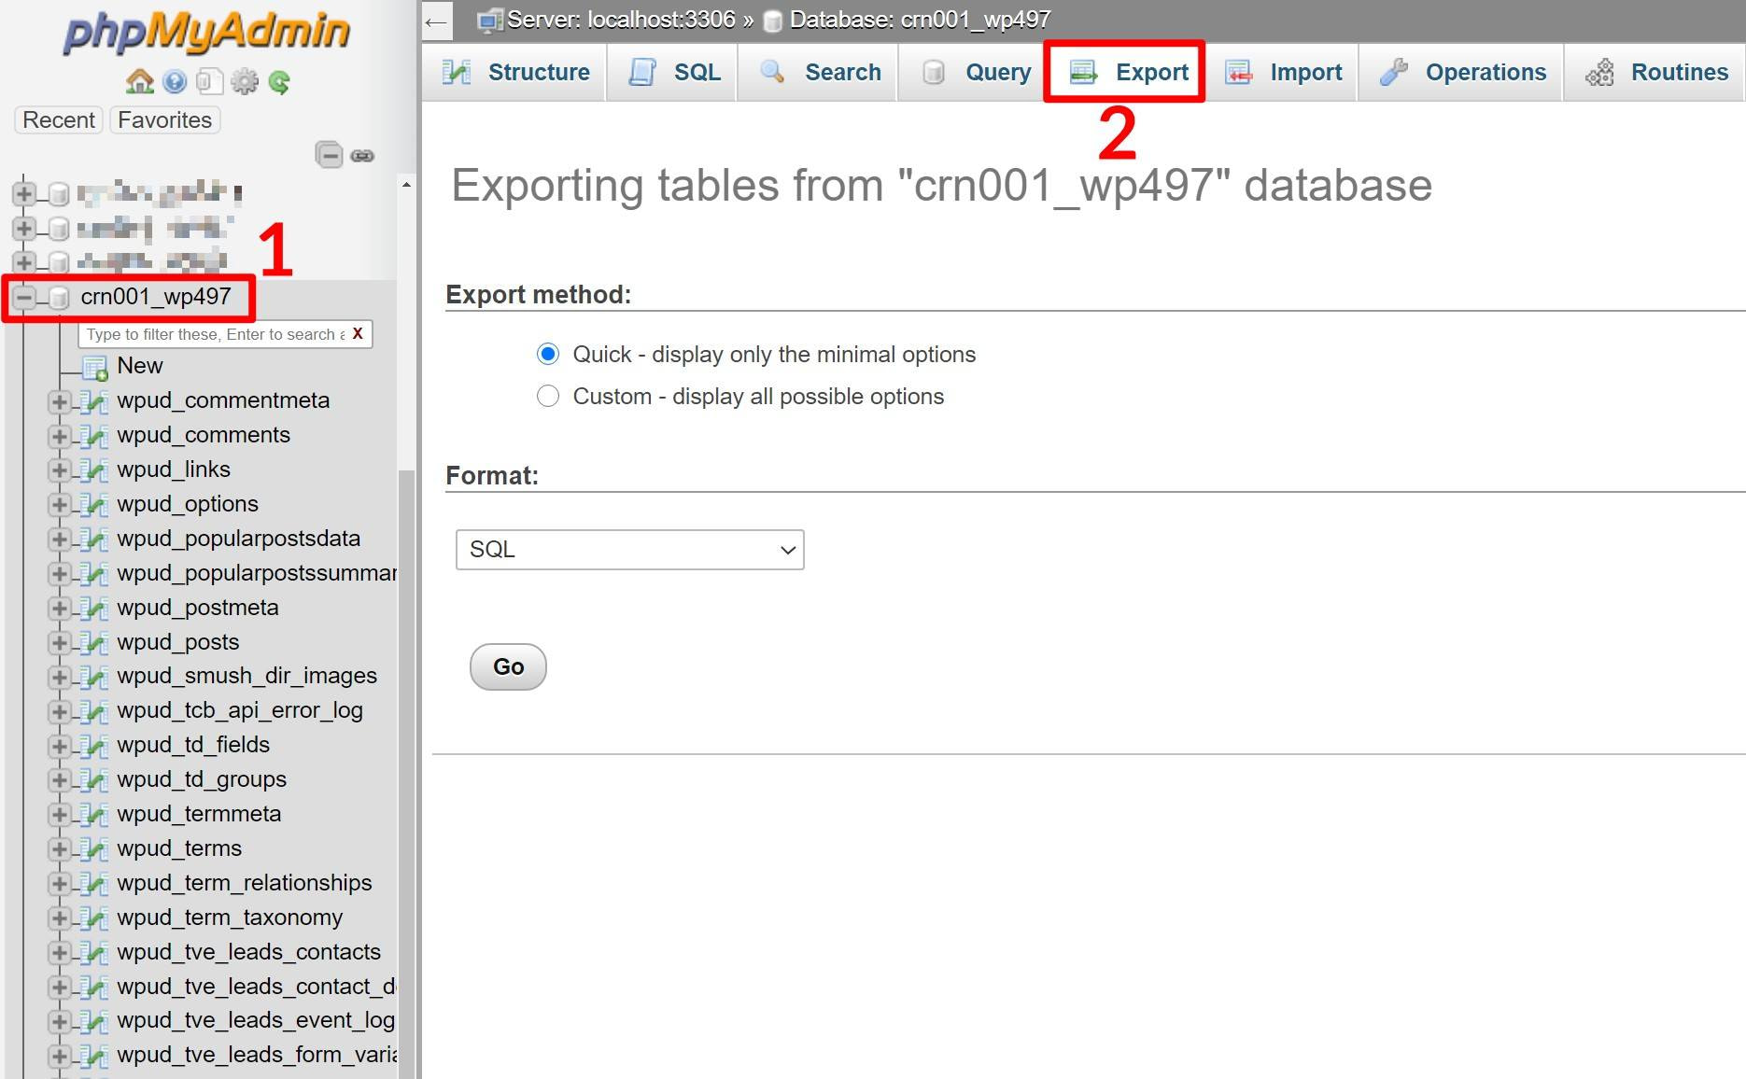Click the Import tab icon
Image resolution: width=1746 pixels, height=1079 pixels.
[x=1238, y=72]
